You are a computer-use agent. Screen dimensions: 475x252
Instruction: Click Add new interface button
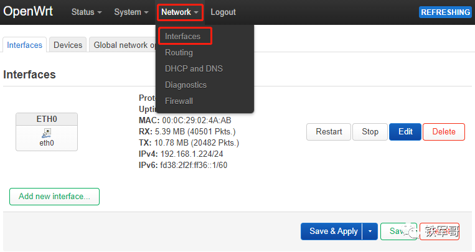[x=55, y=197]
